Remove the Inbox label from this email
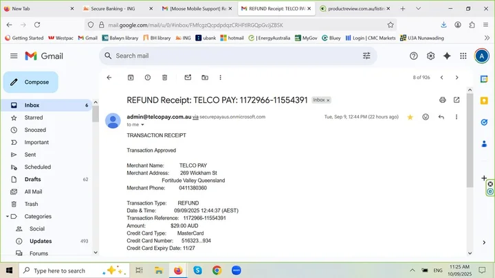The height and width of the screenshot is (278, 495). coord(328,100)
